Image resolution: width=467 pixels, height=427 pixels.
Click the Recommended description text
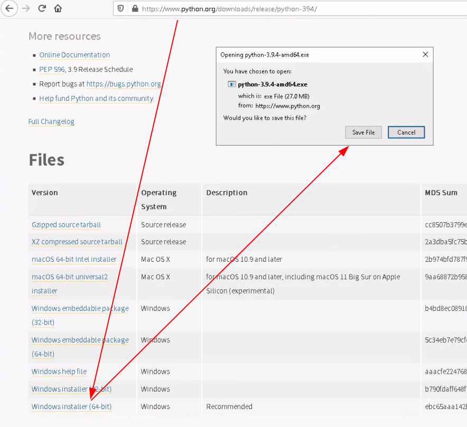(x=229, y=407)
